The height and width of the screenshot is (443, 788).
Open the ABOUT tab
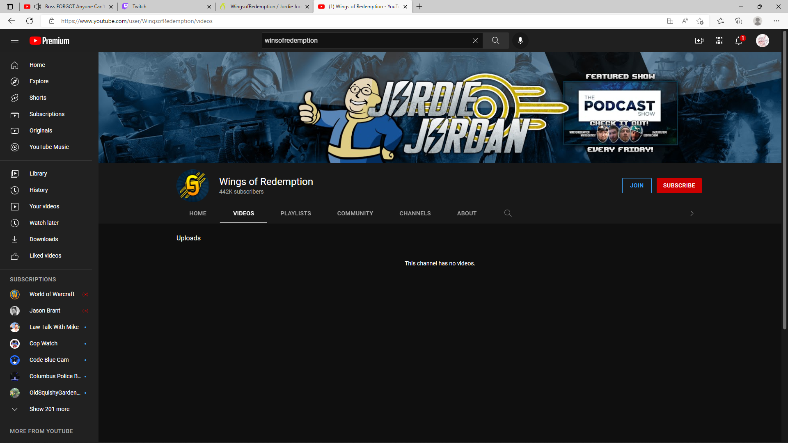point(467,213)
